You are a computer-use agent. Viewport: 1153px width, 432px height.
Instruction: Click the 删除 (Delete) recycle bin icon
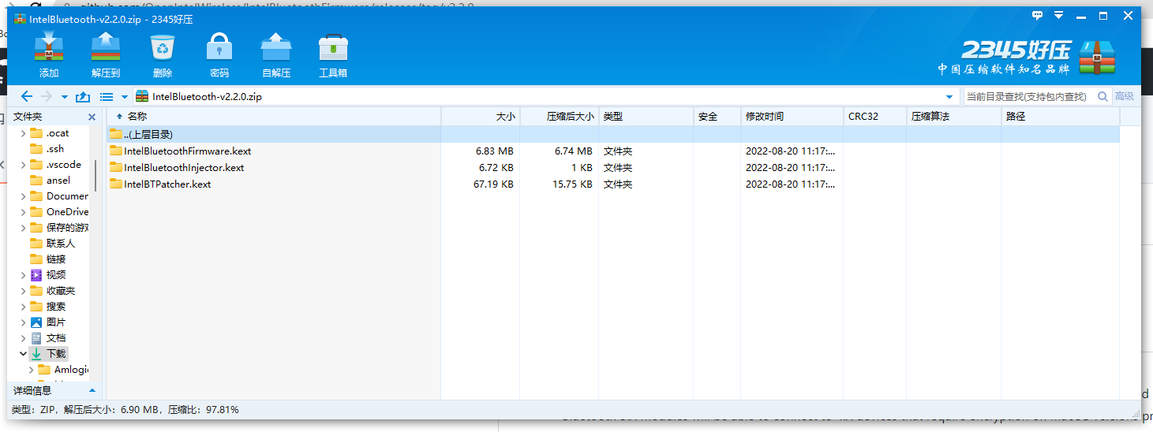[x=163, y=48]
